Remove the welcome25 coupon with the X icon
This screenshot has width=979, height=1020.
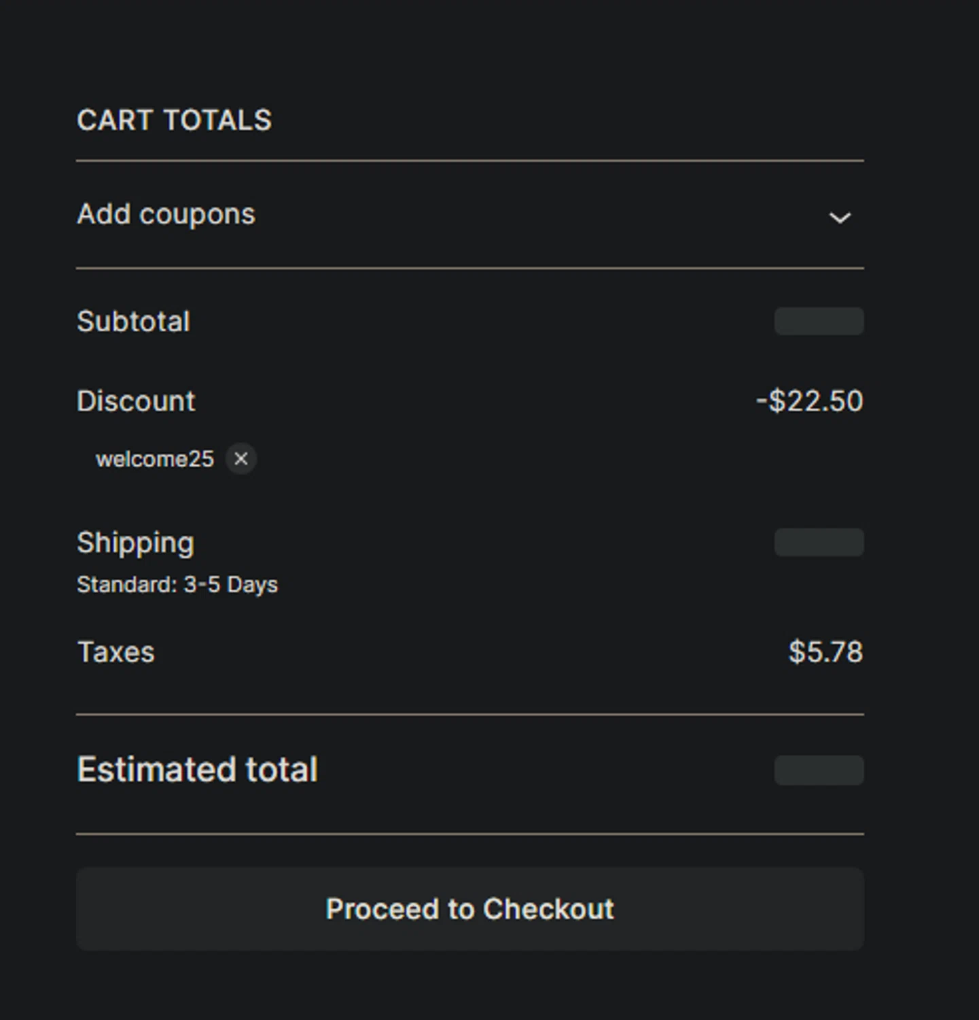pos(241,459)
